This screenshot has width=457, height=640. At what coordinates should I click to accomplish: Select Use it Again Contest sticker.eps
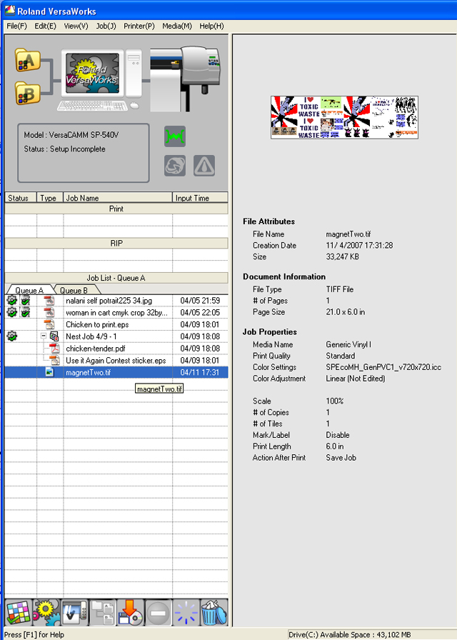pos(116,361)
